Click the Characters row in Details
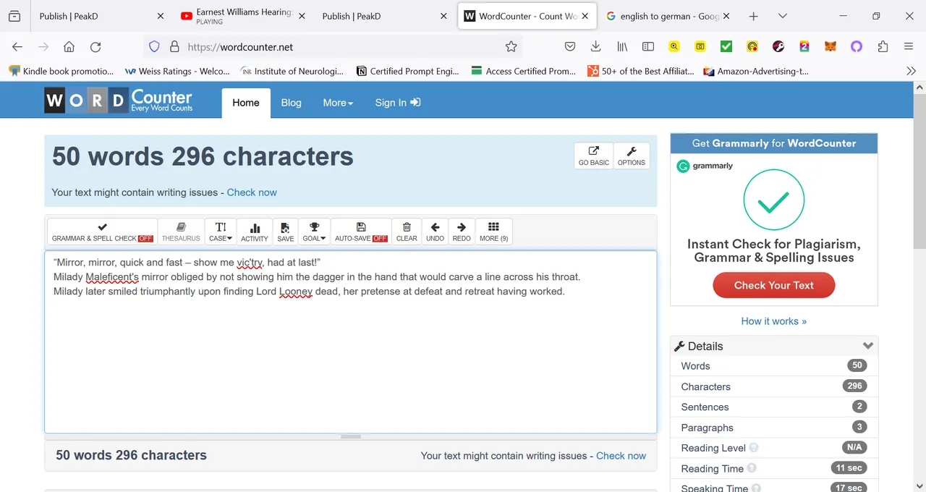This screenshot has width=926, height=492. tap(774, 386)
